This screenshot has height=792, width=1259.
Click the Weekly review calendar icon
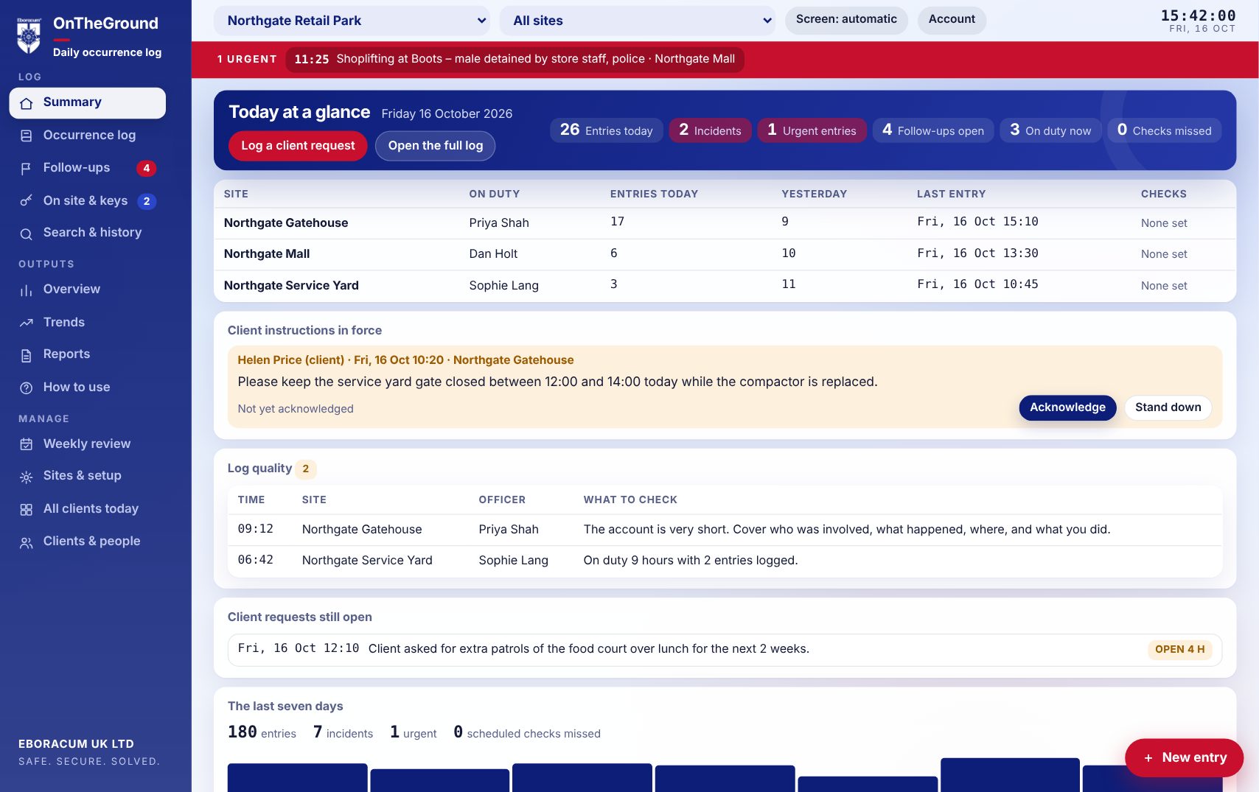pos(27,444)
